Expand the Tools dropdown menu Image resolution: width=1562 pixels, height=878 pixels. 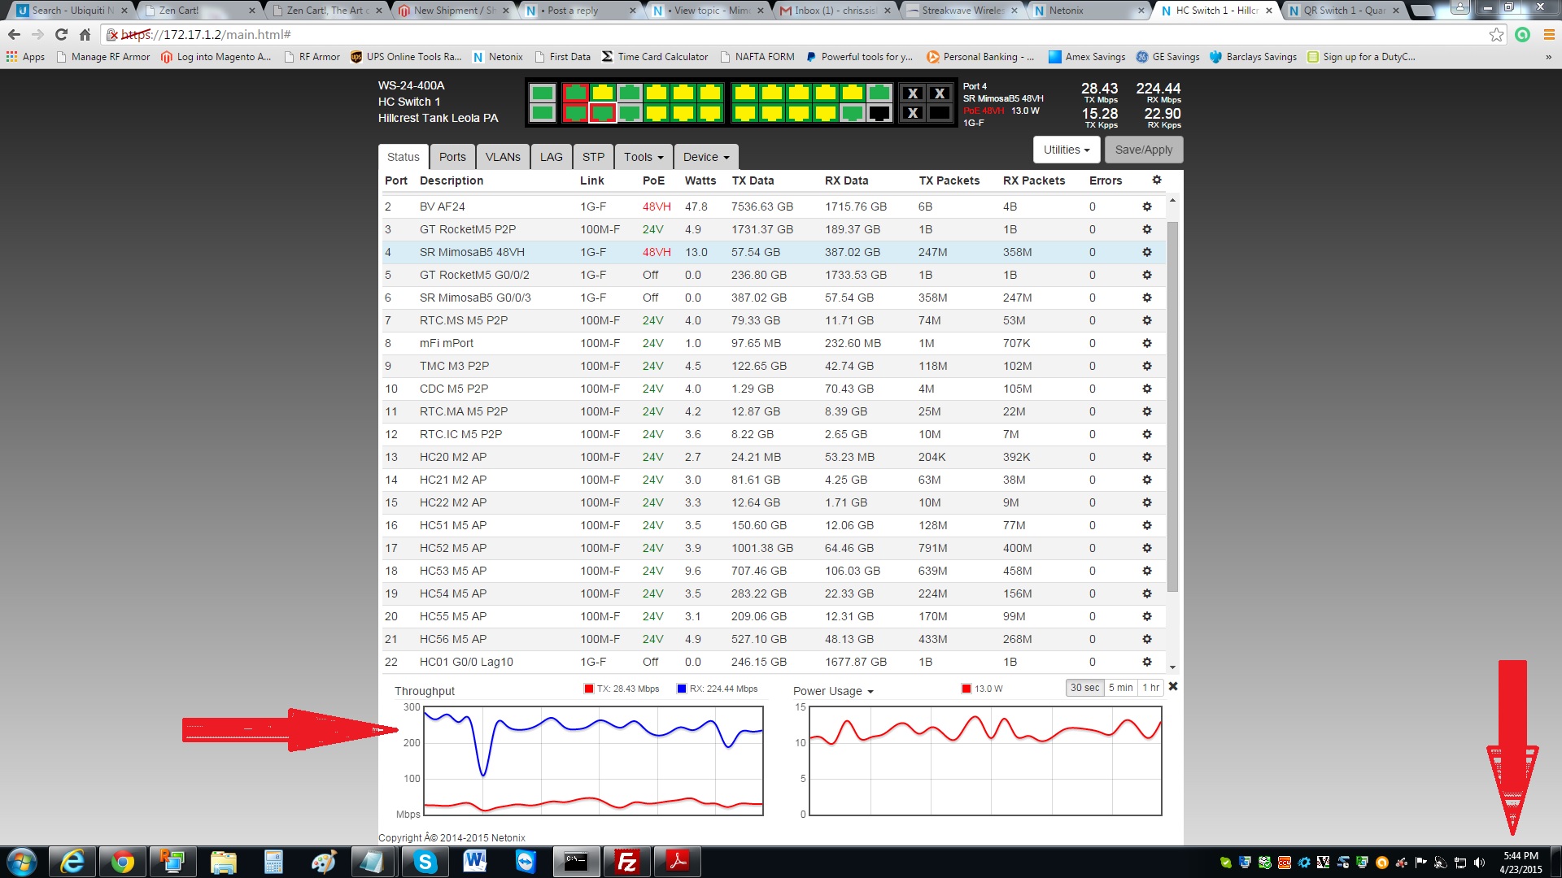click(x=644, y=157)
